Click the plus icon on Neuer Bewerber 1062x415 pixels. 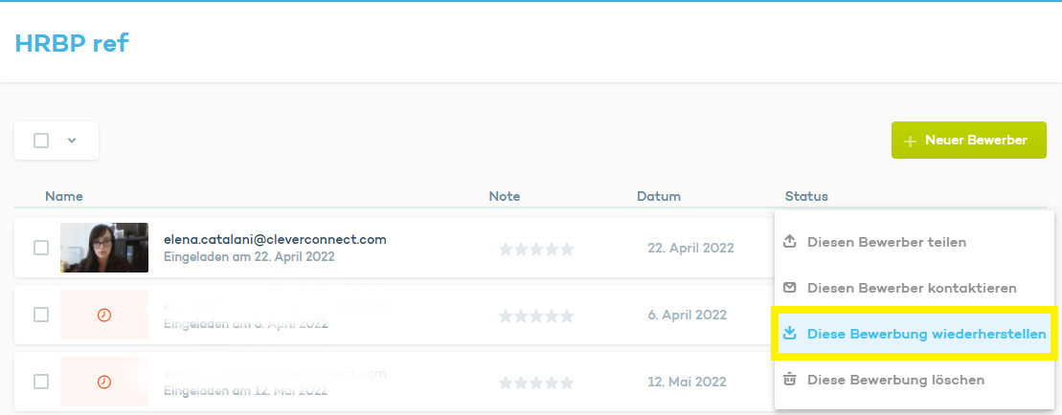tap(911, 141)
